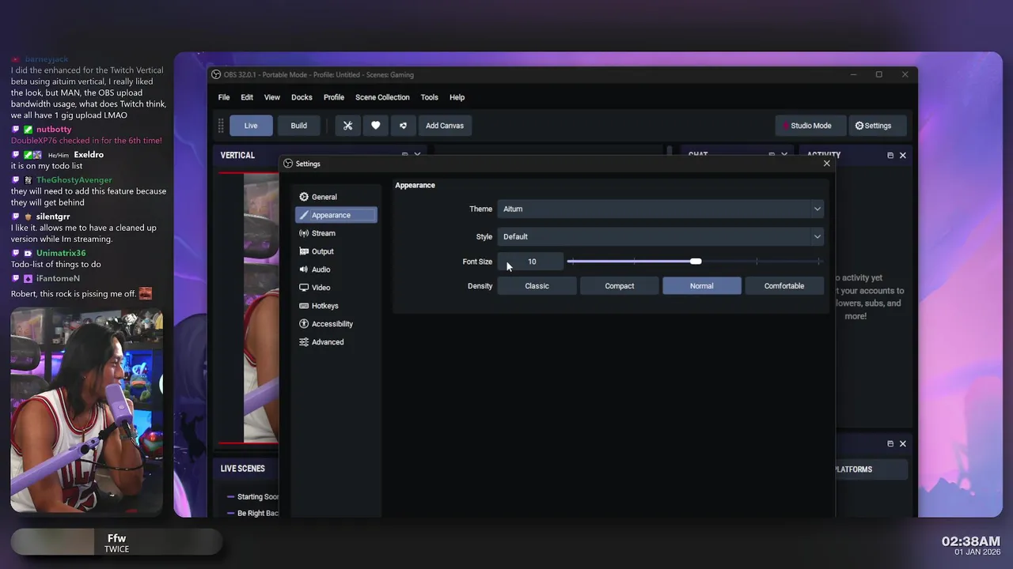Screen dimensions: 1013x569
Task: Minimize the OBS window
Action: point(853,75)
